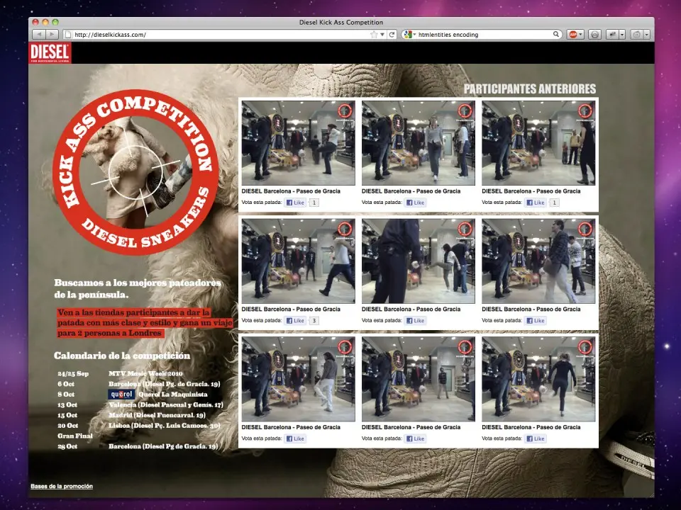Open the Google search engine selector
This screenshot has width=681, height=510.
point(409,34)
